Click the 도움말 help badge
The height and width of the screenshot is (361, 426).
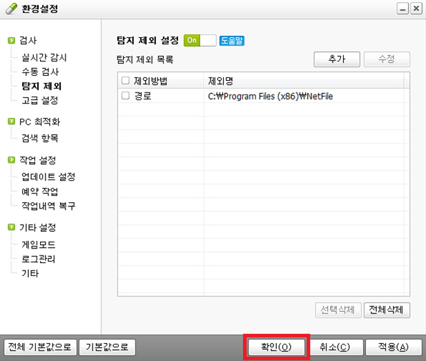pyautogui.click(x=232, y=41)
